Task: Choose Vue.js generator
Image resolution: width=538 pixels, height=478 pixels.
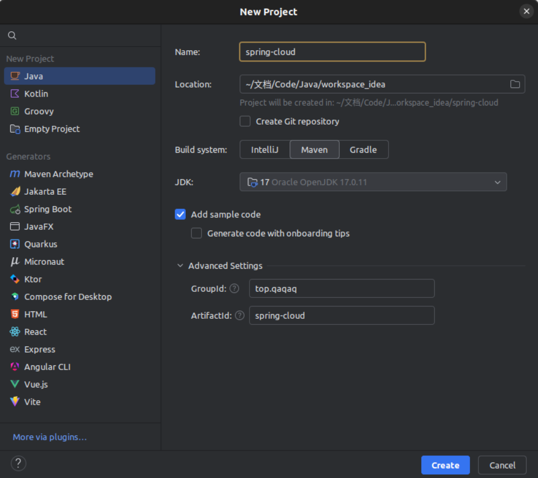Action: (79, 384)
